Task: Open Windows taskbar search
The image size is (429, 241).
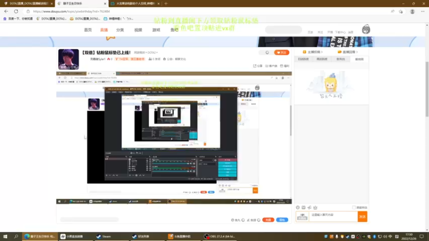Action: coord(16,236)
